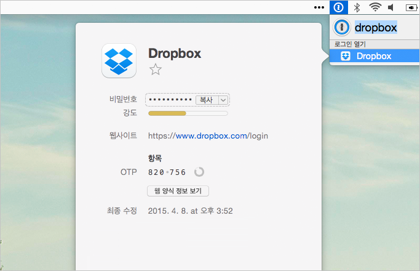
Task: Click the battery status icon
Action: coord(411,8)
